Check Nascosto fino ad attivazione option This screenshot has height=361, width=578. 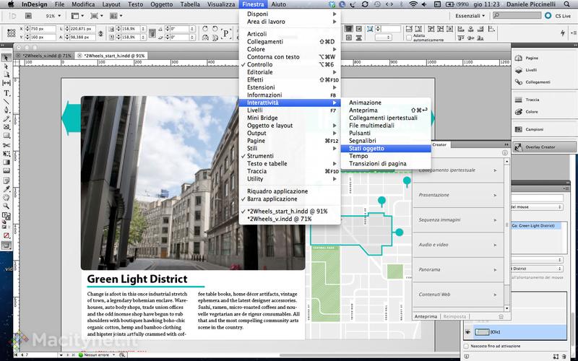point(465,347)
